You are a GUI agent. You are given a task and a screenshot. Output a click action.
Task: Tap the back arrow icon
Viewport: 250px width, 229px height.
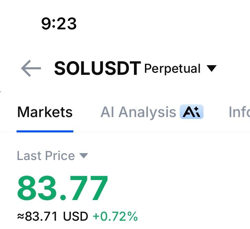31,69
